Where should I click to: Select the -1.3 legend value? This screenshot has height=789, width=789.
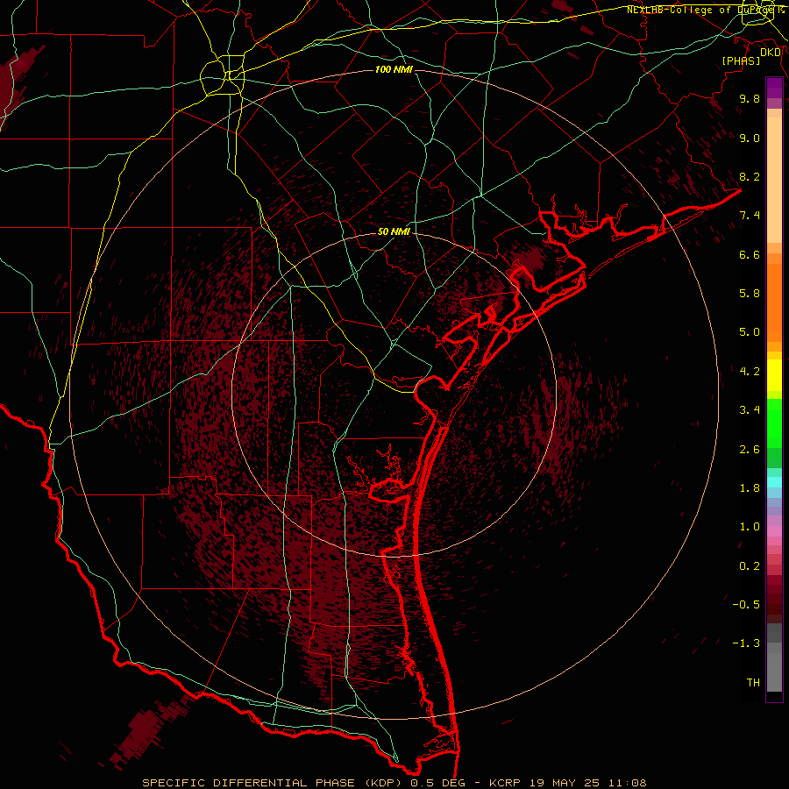[x=746, y=643]
